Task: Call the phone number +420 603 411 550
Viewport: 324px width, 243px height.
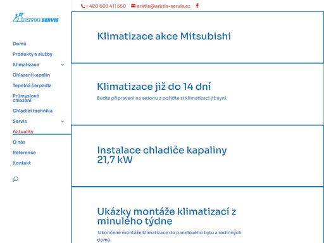Action: (106, 6)
